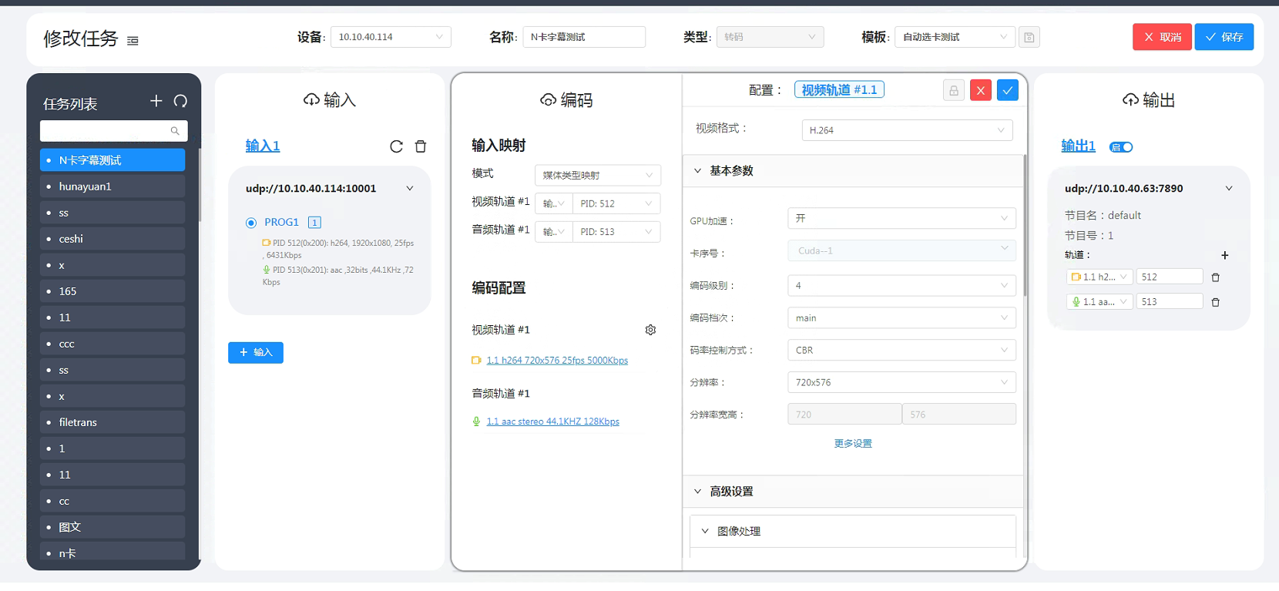Open the 分辨率 720x576 dropdown
The image size is (1279, 591).
point(901,383)
